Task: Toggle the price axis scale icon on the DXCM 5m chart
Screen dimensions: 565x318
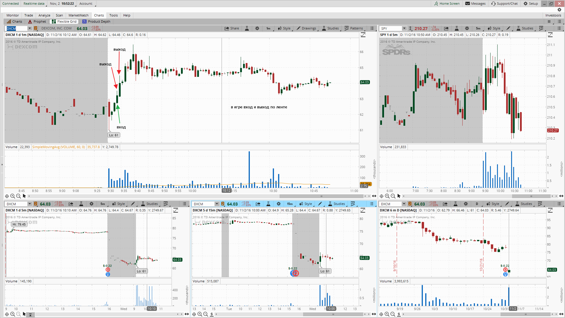Action: click(x=176, y=210)
